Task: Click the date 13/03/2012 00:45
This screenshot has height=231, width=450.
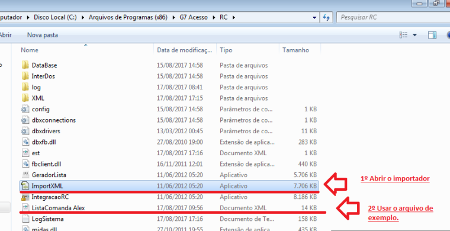Action: click(x=179, y=131)
